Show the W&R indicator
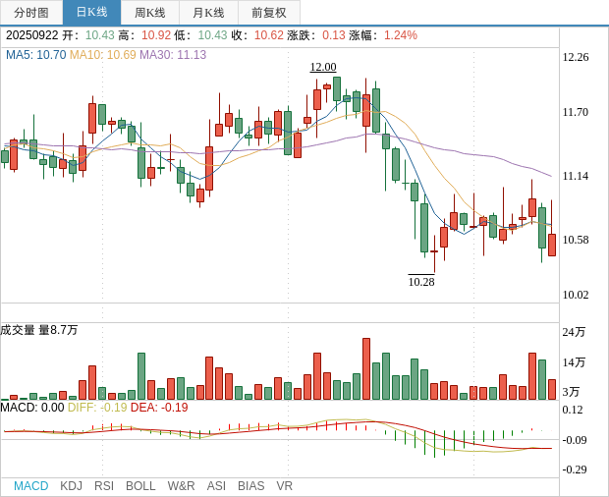Viewport: 609px width, 497px height. 181,486
